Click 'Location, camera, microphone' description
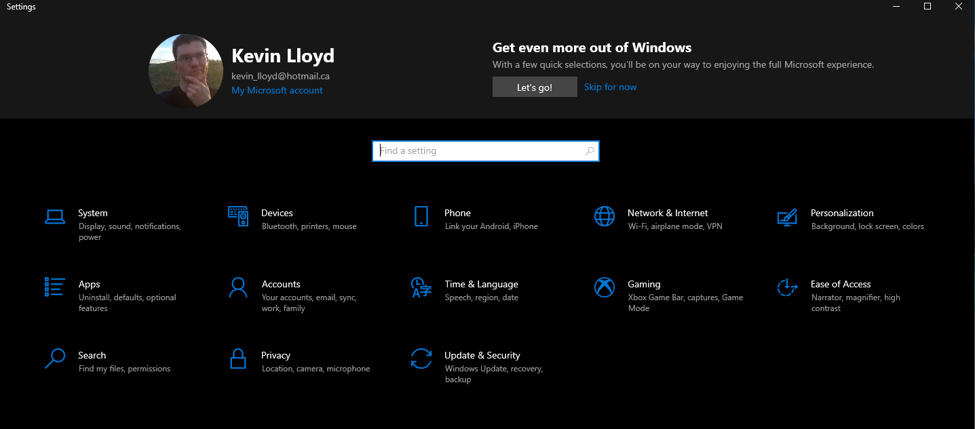Image resolution: width=975 pixels, height=429 pixels. point(316,369)
